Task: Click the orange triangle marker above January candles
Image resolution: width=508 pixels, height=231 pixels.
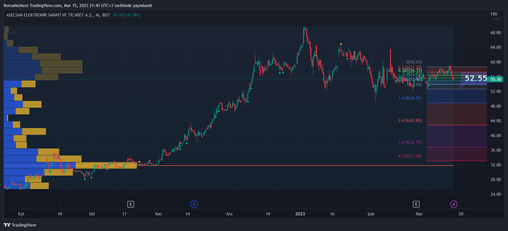Action: [x=341, y=44]
